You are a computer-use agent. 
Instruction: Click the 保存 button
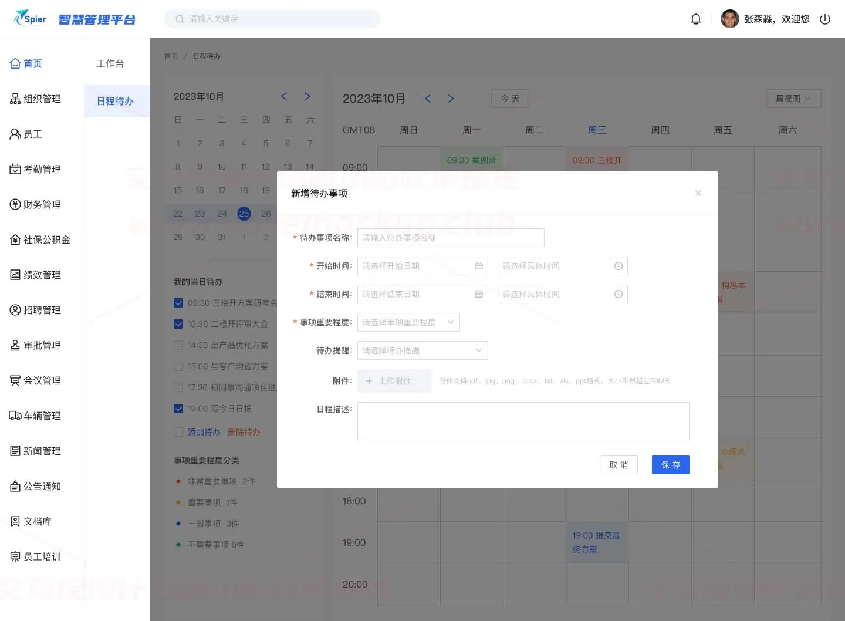pyautogui.click(x=671, y=465)
